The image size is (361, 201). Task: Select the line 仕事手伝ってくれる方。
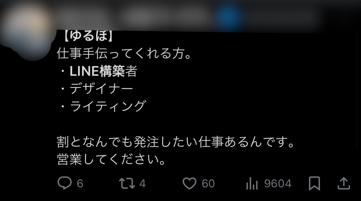point(124,53)
